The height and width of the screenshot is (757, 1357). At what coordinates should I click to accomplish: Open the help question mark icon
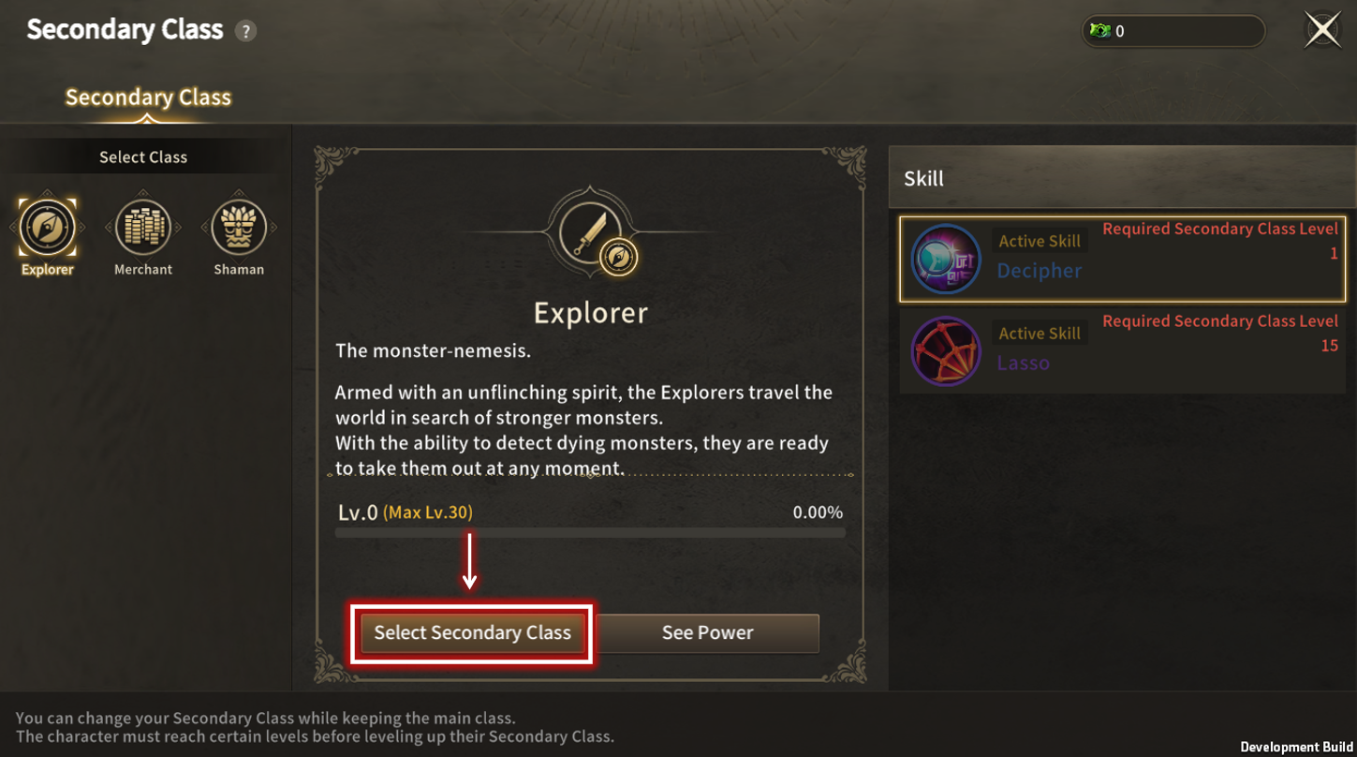pos(245,31)
